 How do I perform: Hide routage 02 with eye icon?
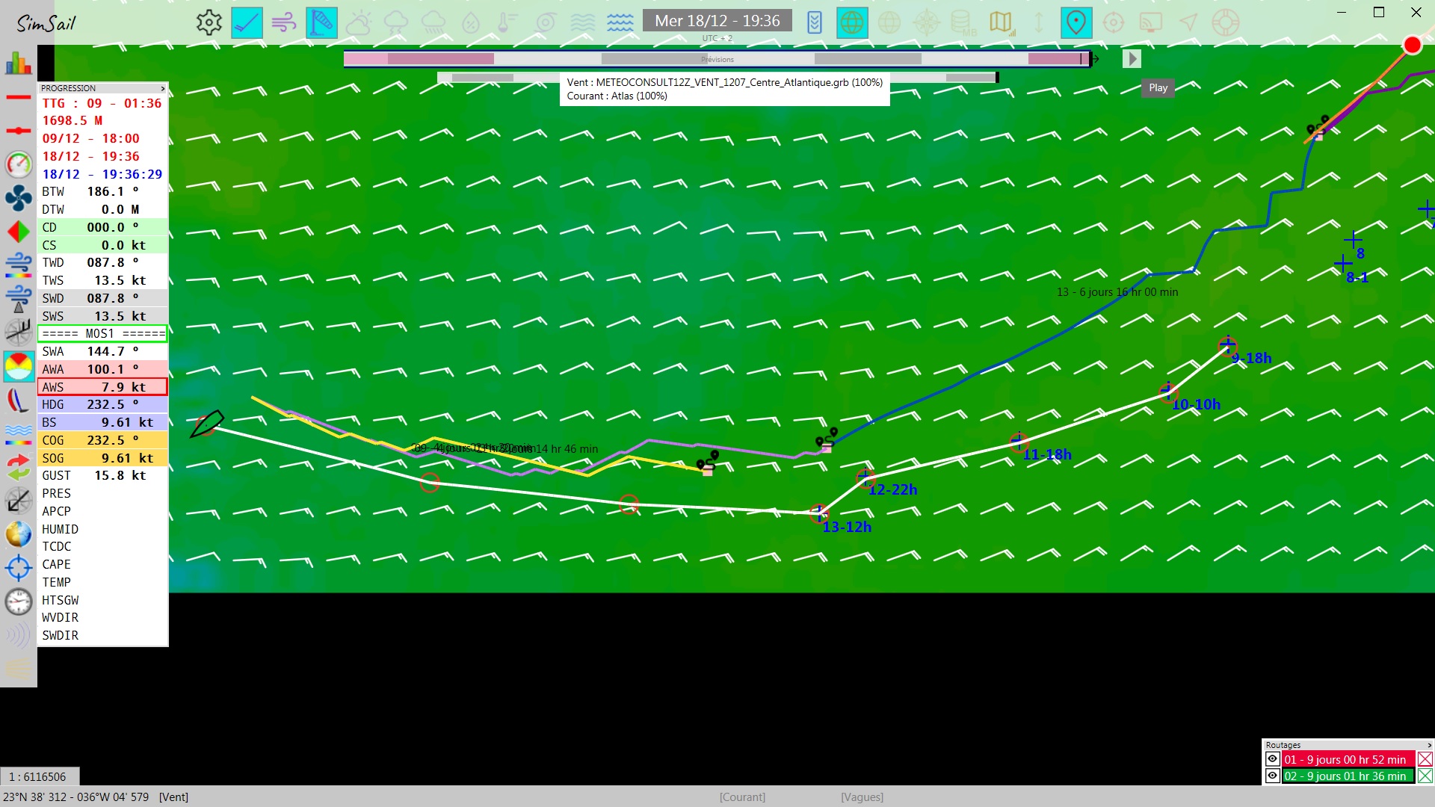tap(1272, 776)
